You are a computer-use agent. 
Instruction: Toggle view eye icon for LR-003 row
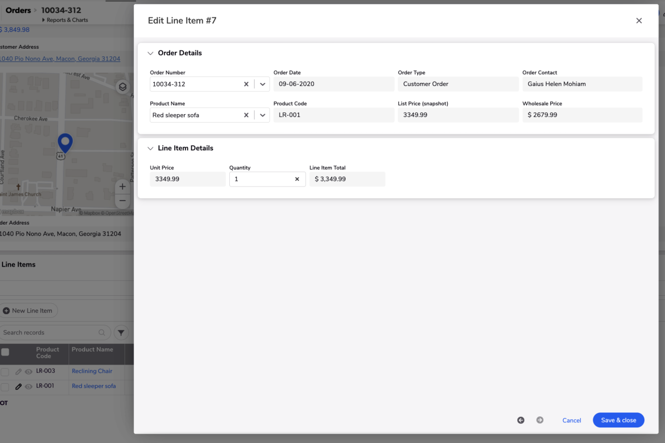[29, 372]
